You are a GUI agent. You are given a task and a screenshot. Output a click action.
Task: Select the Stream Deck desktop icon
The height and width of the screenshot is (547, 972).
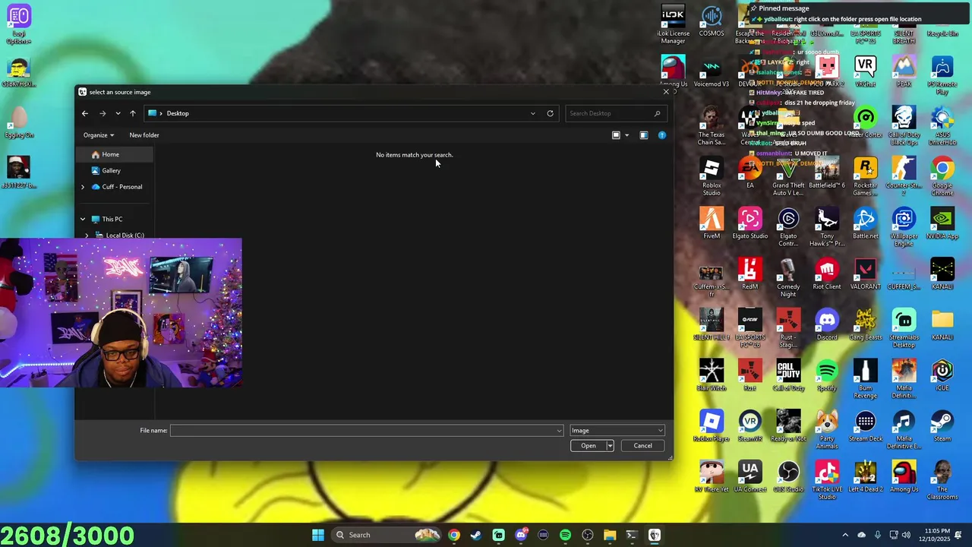(865, 426)
